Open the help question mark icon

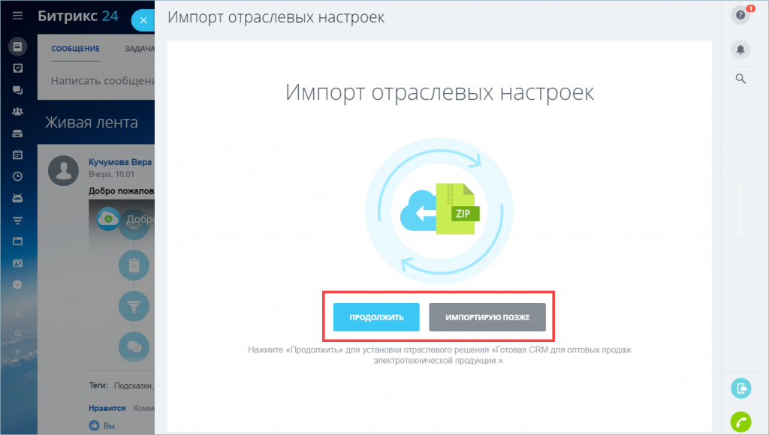click(x=740, y=16)
